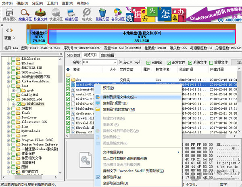242x187 pixels.
Task: Click the 删除分区 (Delete Partition) icon
Action: point(102,15)
